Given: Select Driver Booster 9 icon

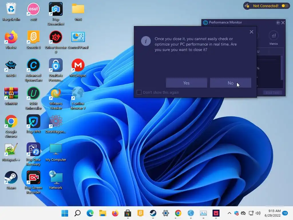Looking at the screenshot, I should pos(56,42).
